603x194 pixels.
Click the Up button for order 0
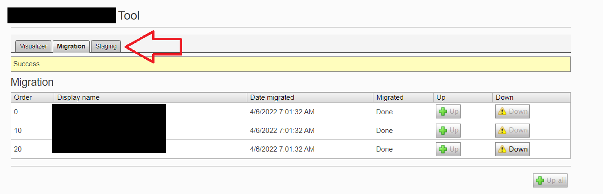click(x=448, y=112)
